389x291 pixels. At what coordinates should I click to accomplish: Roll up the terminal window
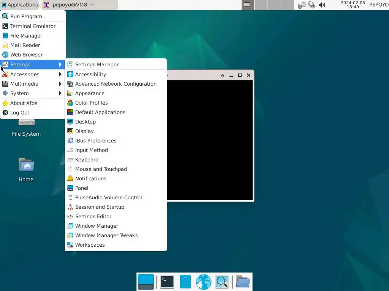pyautogui.click(x=222, y=75)
